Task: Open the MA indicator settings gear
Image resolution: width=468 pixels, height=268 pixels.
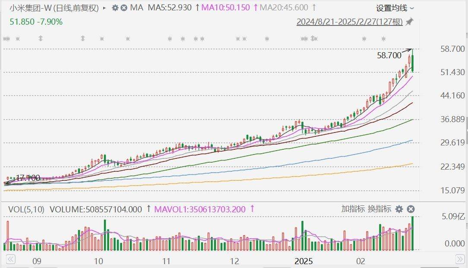Action: (x=115, y=8)
